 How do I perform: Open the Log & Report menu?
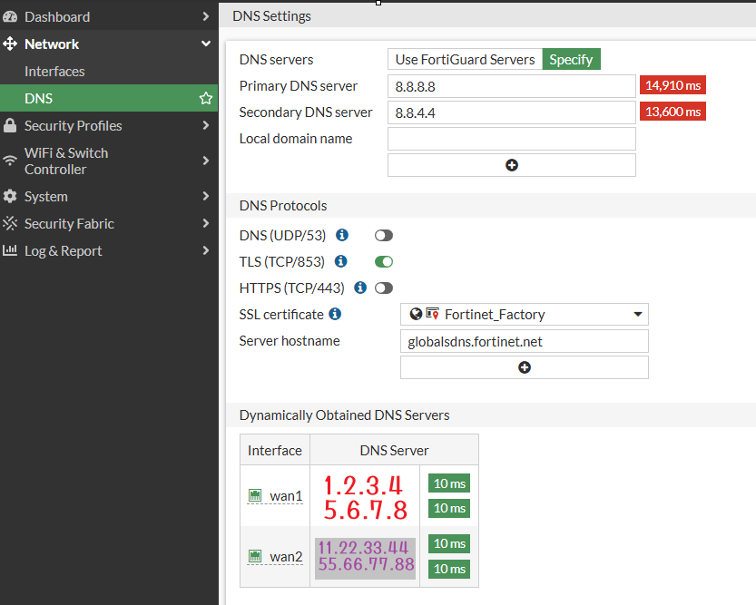click(x=107, y=250)
